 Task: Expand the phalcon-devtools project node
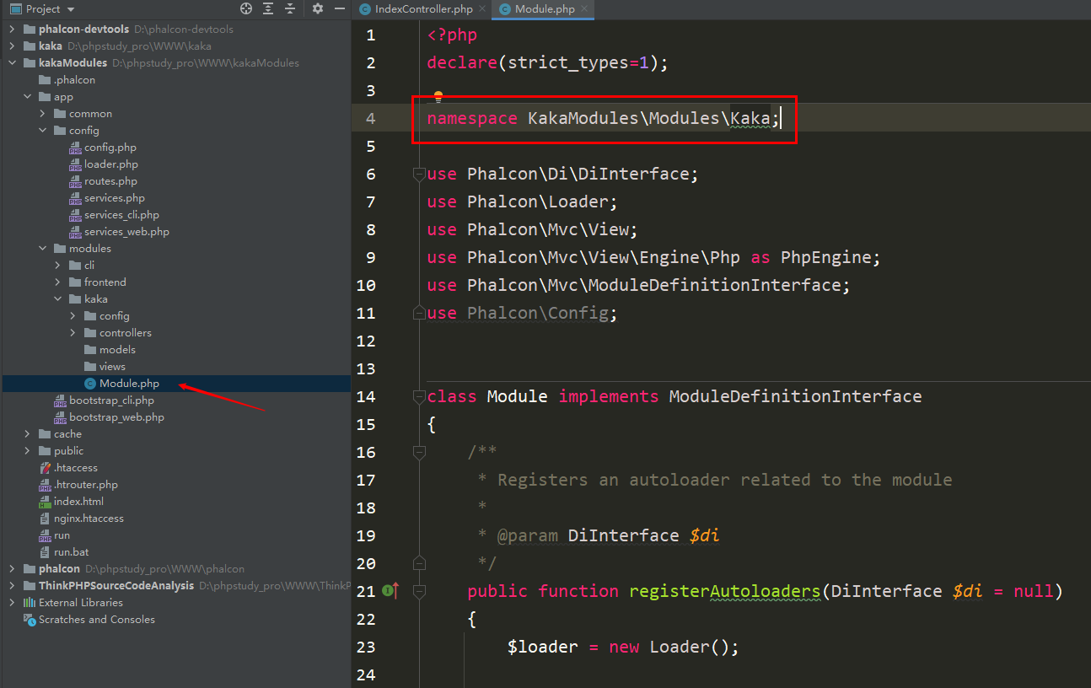tap(12, 29)
